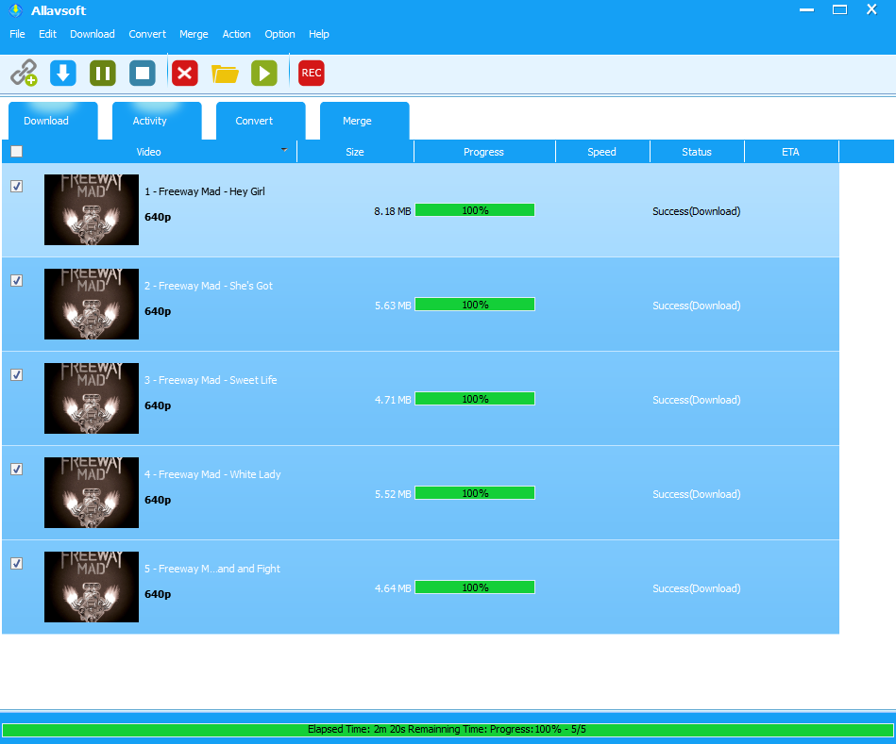Click the Sweet Life video thumbnail
The image size is (896, 744).
(92, 398)
